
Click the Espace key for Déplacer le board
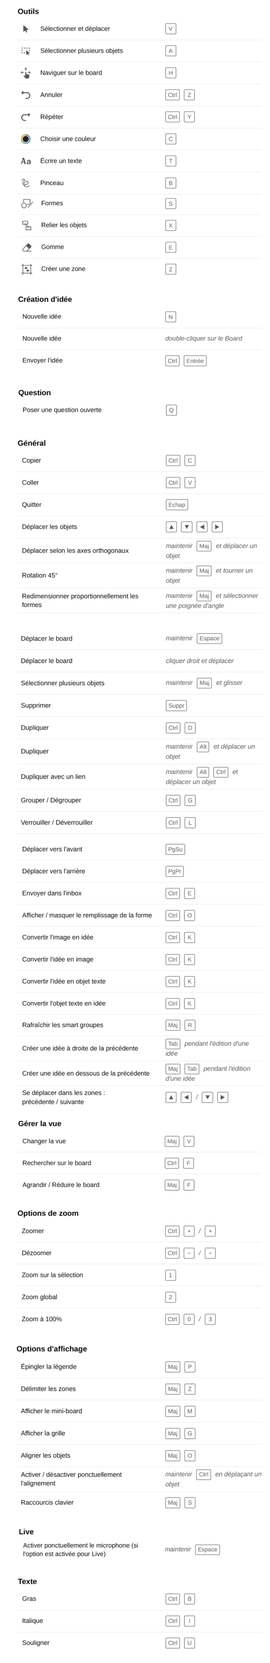coord(209,639)
